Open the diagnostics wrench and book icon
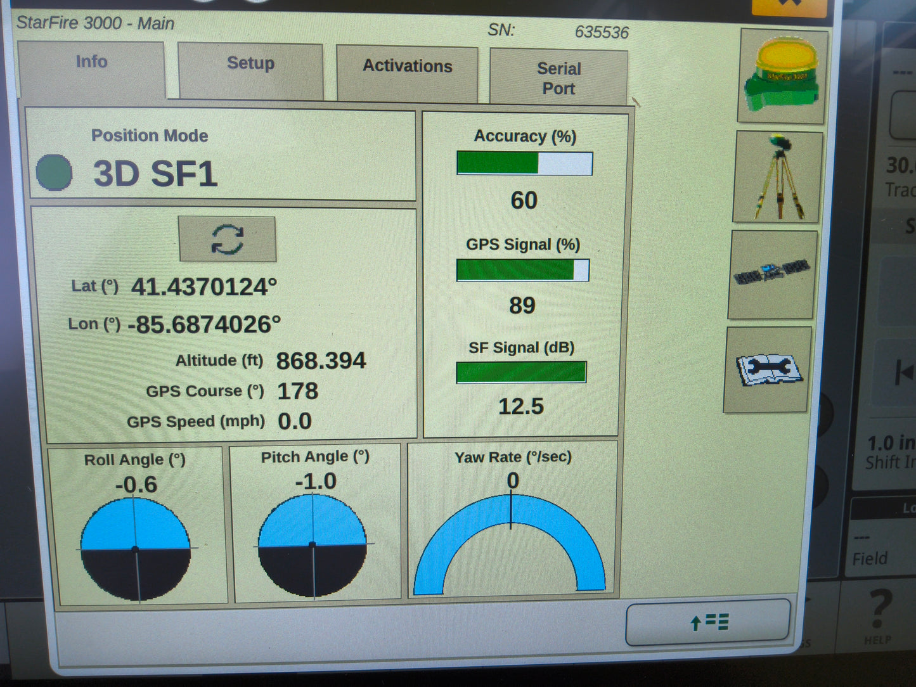Screen dimensions: 916x687 tap(768, 369)
